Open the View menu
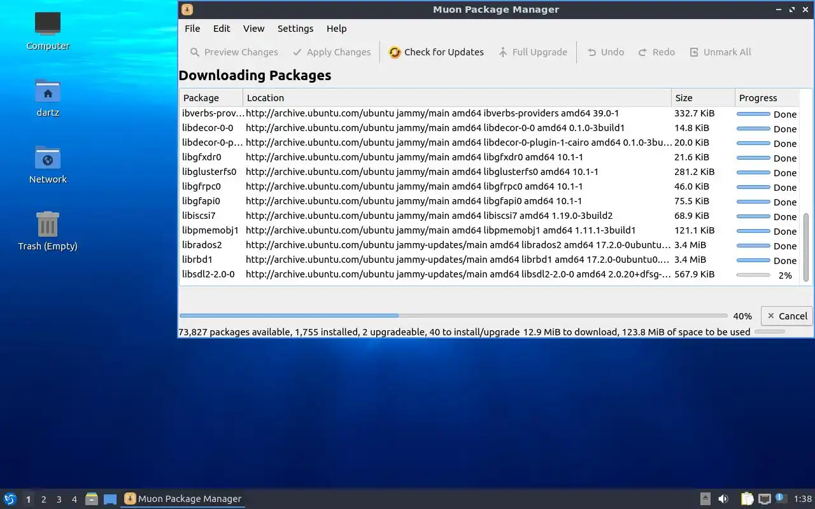The height and width of the screenshot is (509, 815). (x=253, y=29)
